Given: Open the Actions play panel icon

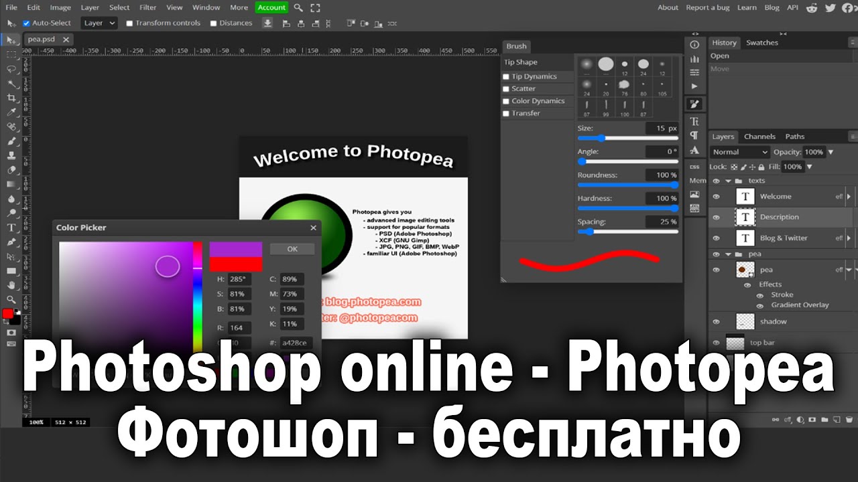Looking at the screenshot, I should click(694, 86).
